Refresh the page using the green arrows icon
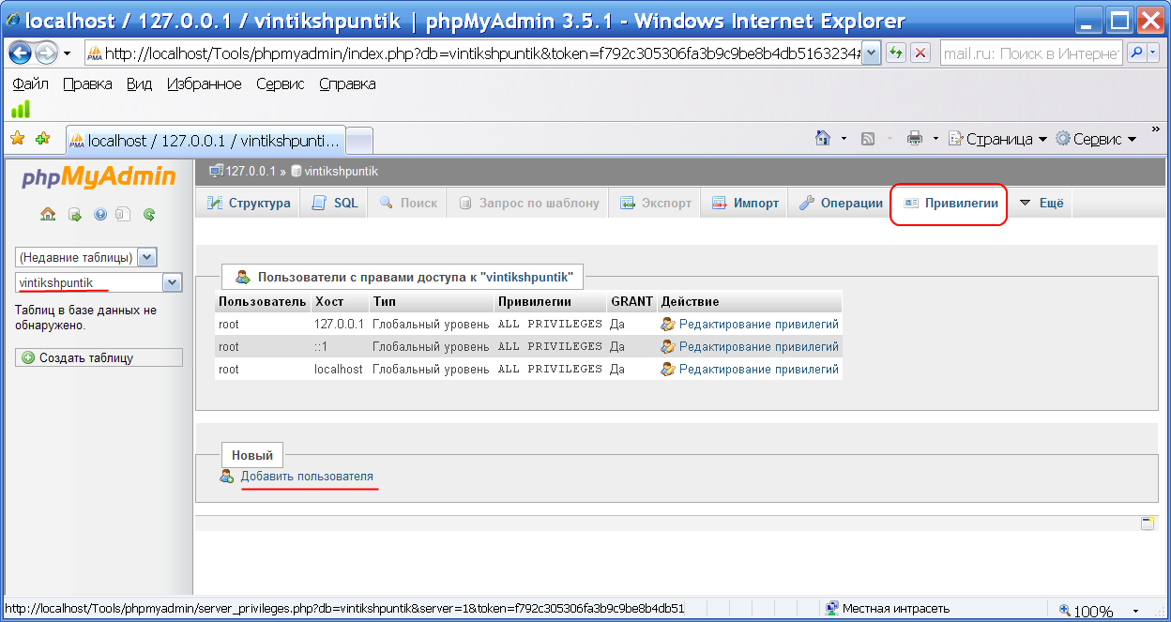 pos(897,53)
